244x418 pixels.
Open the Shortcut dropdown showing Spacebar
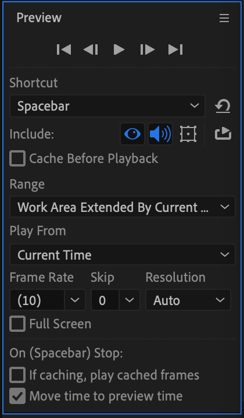(107, 106)
